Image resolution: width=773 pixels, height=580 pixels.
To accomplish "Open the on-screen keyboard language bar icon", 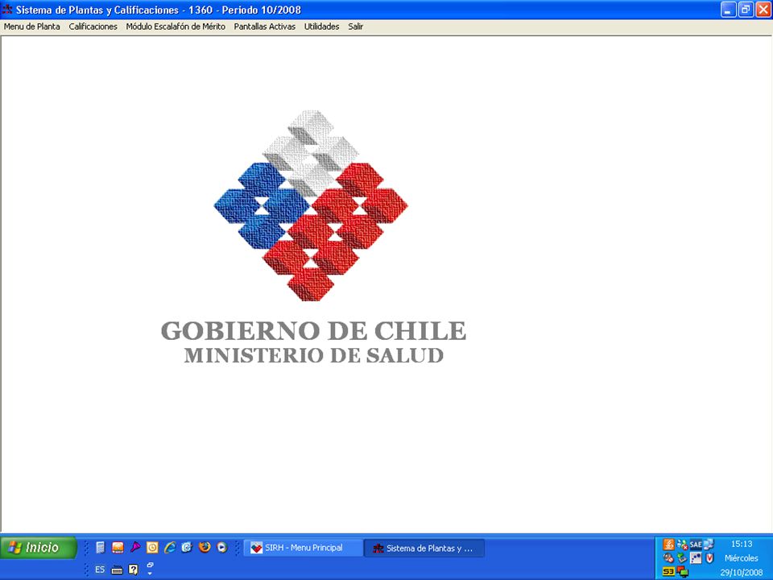I will pyautogui.click(x=117, y=570).
